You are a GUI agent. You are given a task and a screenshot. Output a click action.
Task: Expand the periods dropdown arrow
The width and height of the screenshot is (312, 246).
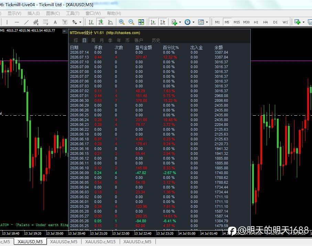coord(193,22)
